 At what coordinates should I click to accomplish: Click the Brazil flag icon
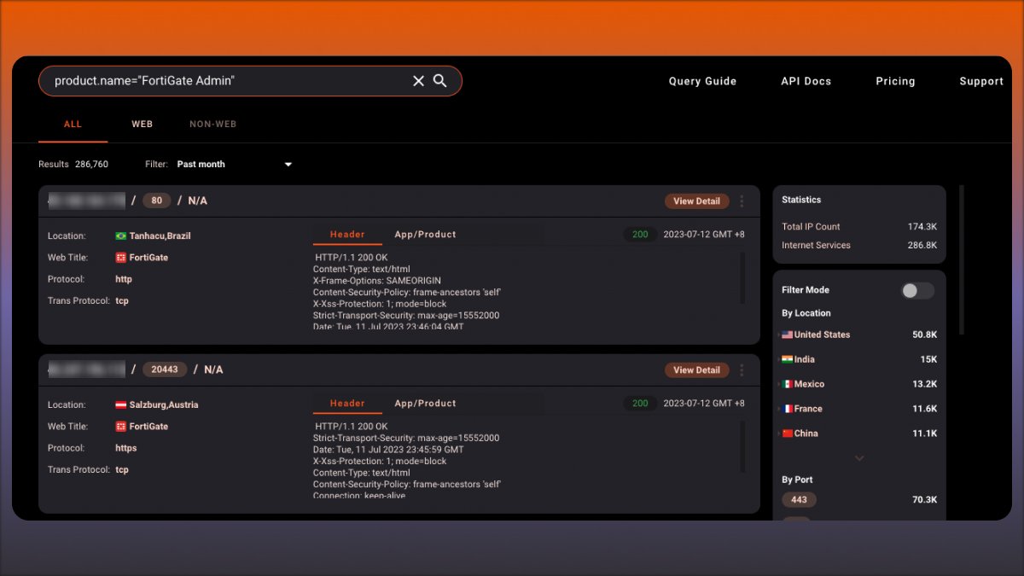pyautogui.click(x=121, y=236)
